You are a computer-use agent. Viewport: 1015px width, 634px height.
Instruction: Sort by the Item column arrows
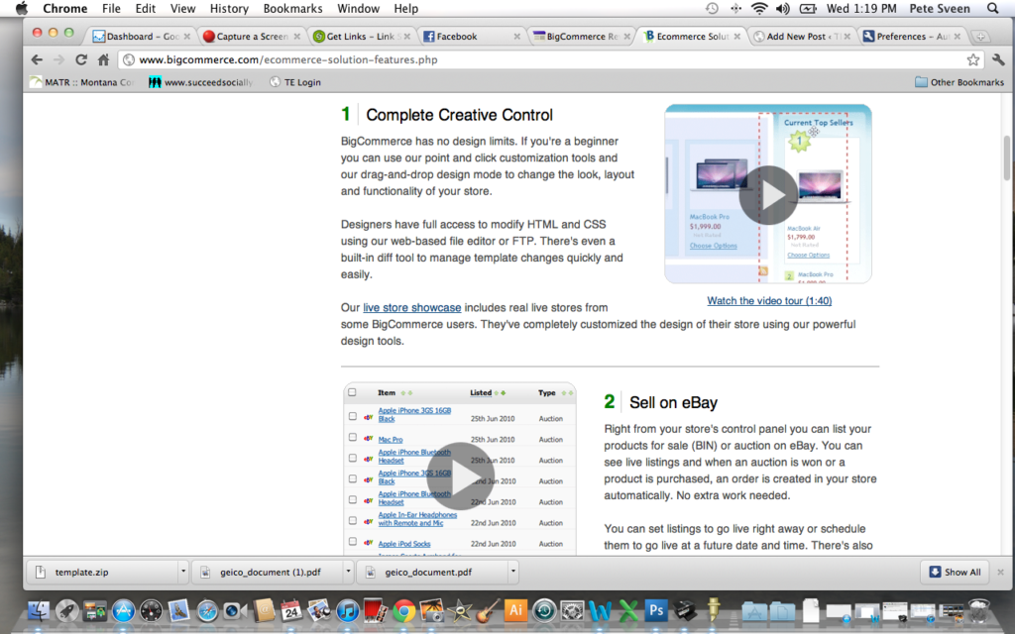(406, 392)
